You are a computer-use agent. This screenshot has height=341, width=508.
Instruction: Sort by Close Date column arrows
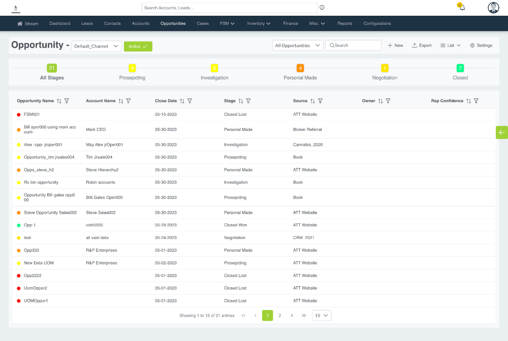pos(182,101)
